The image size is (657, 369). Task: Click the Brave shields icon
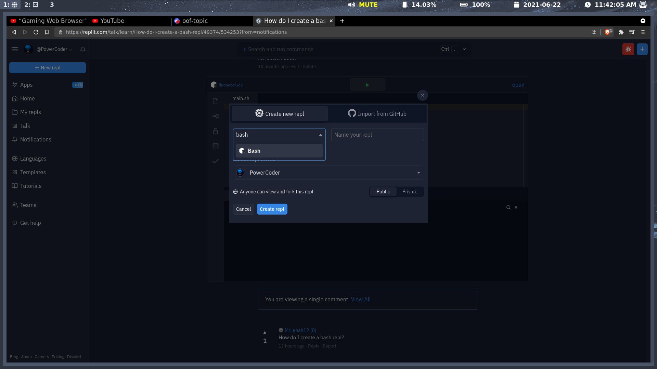click(x=608, y=32)
